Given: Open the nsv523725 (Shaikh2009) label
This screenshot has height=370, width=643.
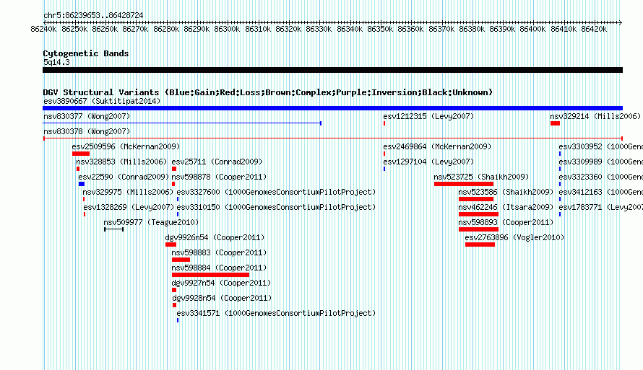Looking at the screenshot, I should coord(481,177).
